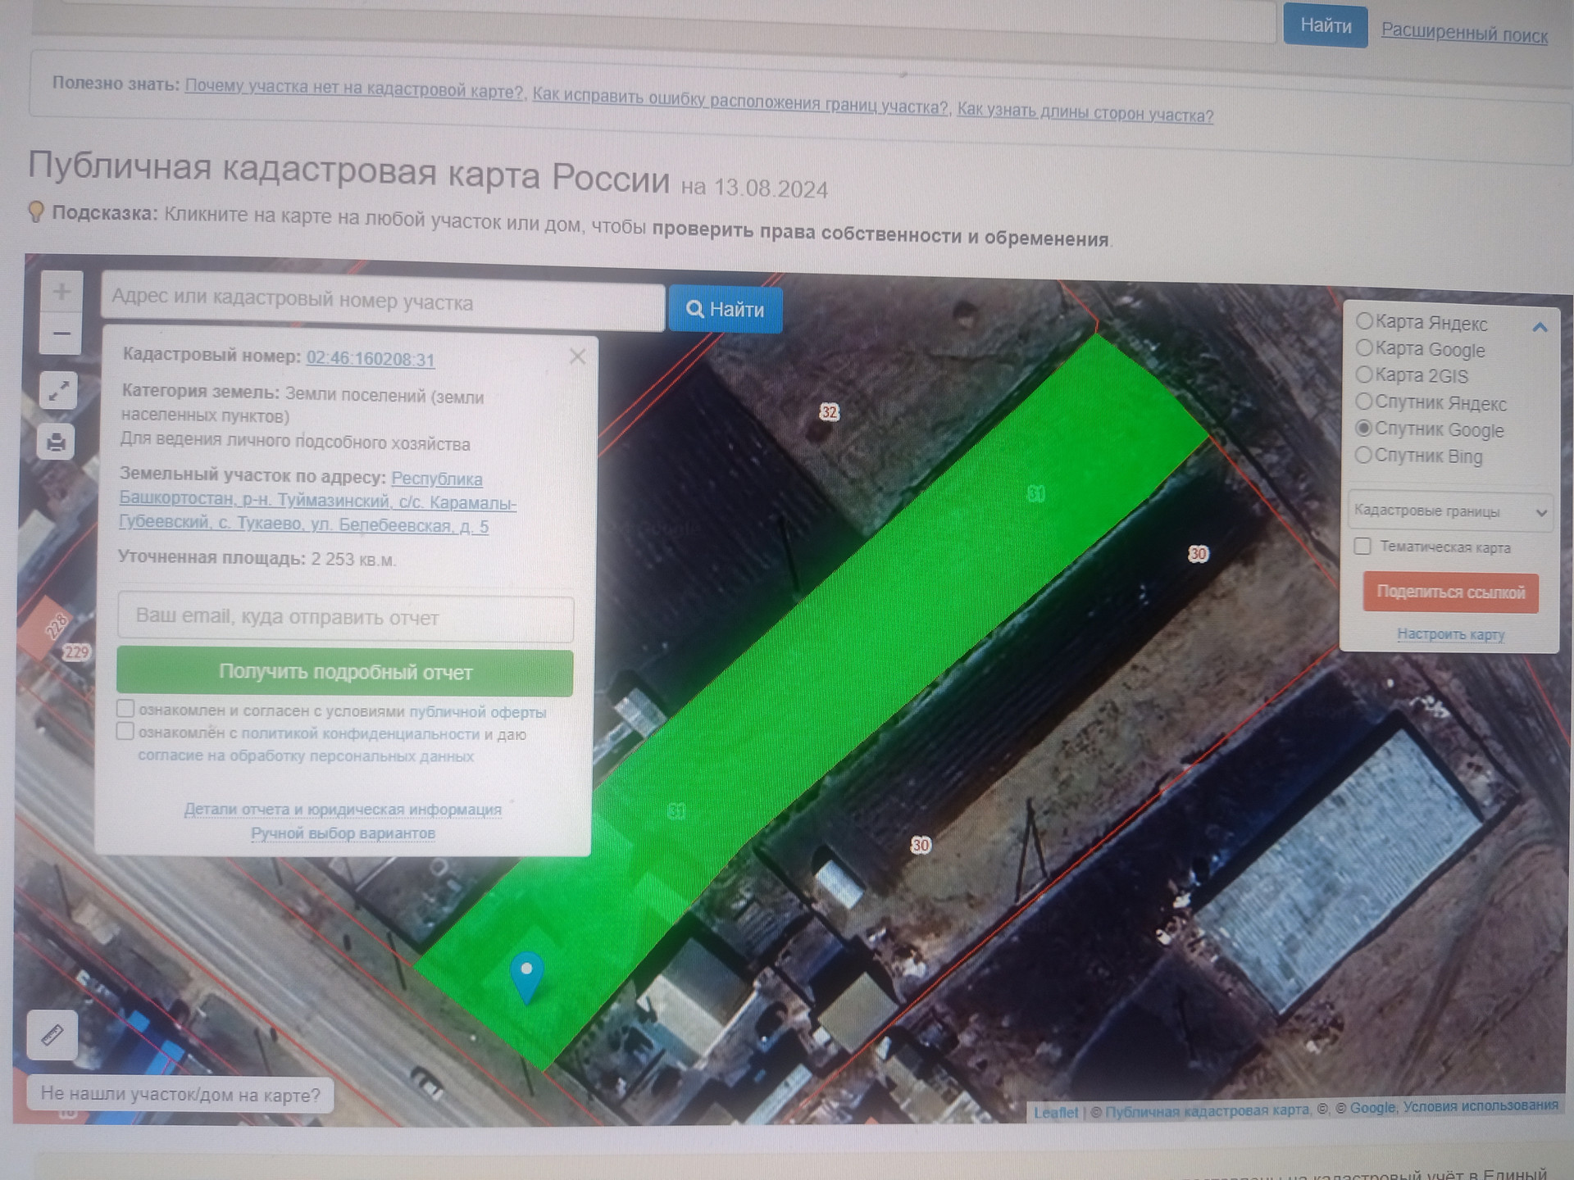1574x1180 pixels.
Task: Click the email input field
Action: 345,617
